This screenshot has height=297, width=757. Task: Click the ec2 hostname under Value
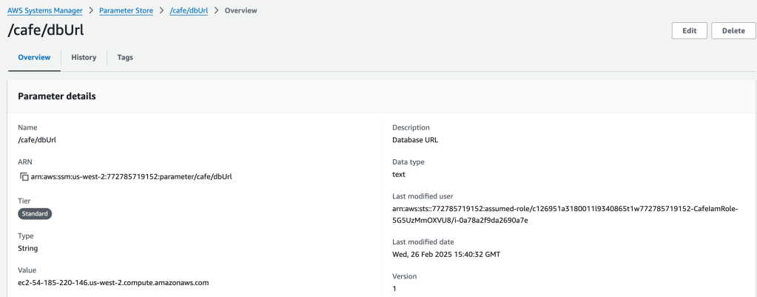(x=113, y=283)
